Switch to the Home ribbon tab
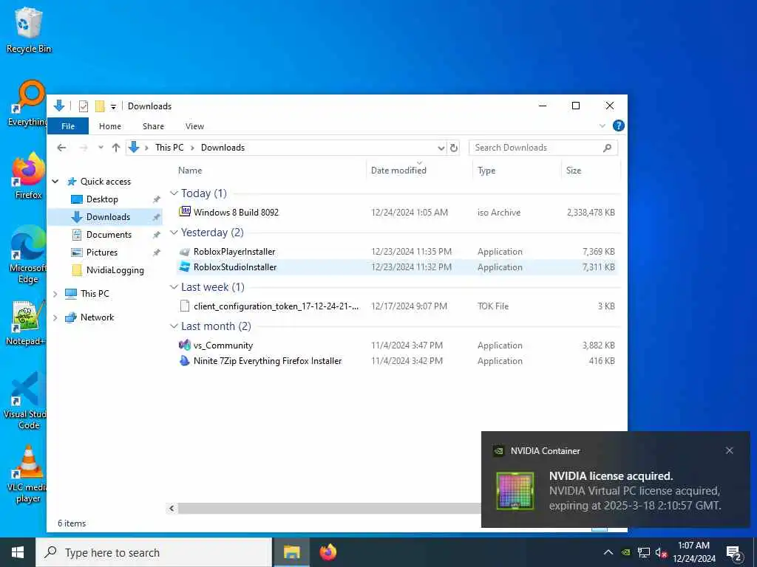 tap(110, 126)
